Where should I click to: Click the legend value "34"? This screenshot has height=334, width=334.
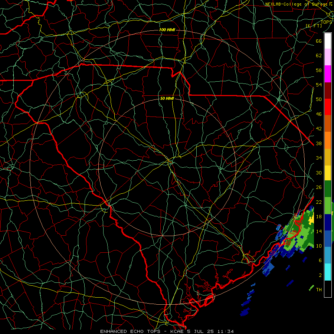point(319,158)
